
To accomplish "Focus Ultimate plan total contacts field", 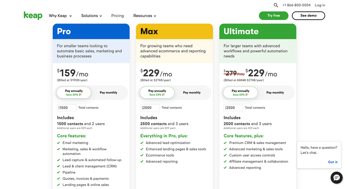I will [x=233, y=108].
